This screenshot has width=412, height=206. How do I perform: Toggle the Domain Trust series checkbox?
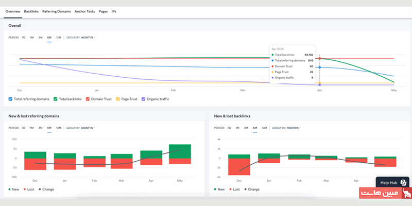tap(88, 98)
